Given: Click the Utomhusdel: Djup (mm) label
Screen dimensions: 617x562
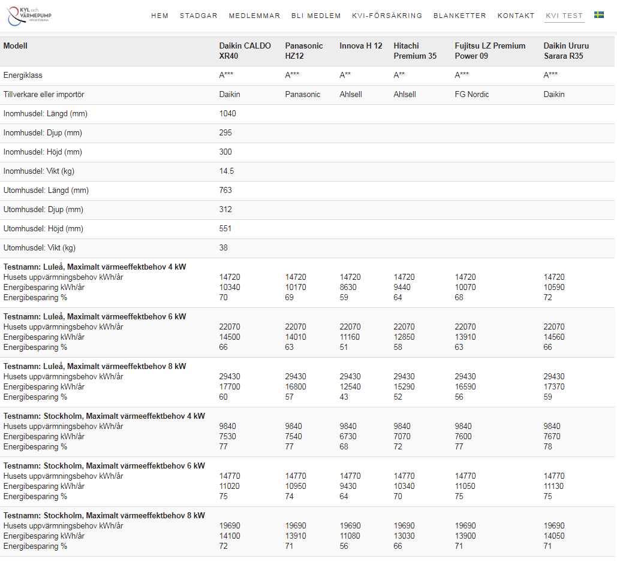Looking at the screenshot, I should (43, 210).
